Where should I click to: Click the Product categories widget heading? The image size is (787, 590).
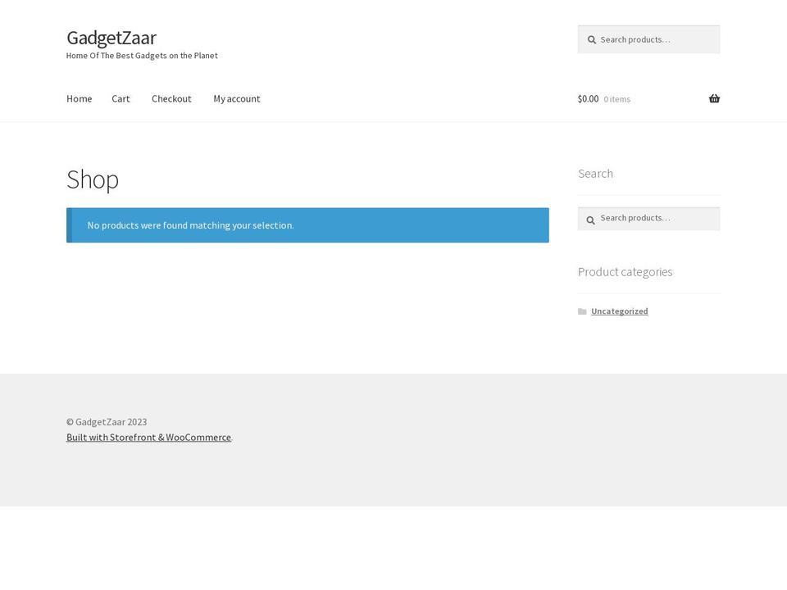pos(625,272)
